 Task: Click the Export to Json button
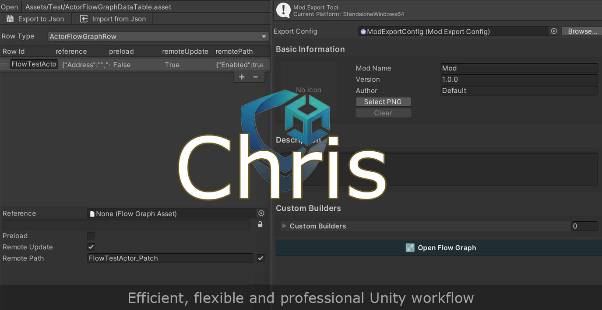(x=35, y=19)
